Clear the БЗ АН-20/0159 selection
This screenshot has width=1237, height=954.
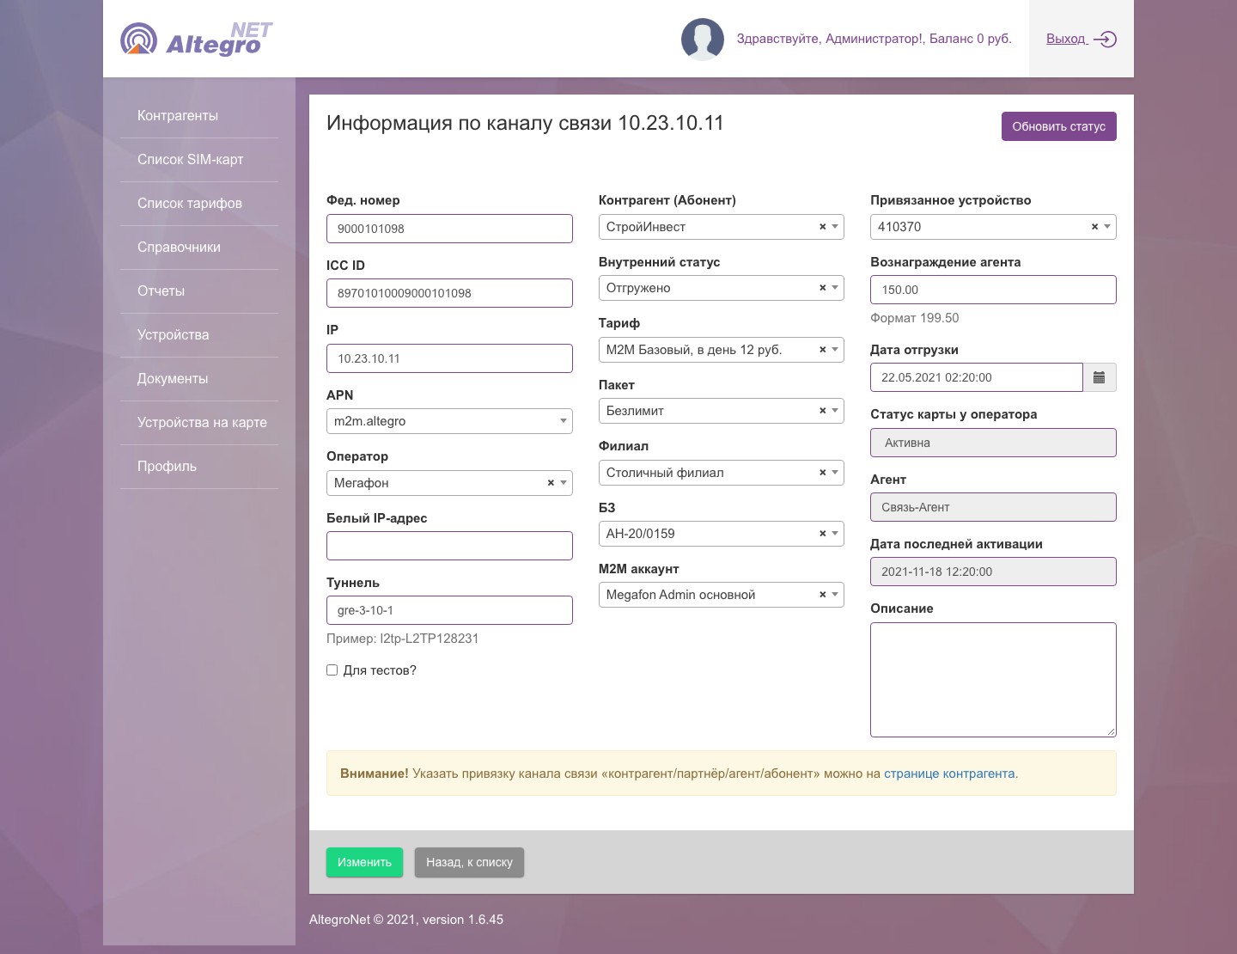[822, 534]
